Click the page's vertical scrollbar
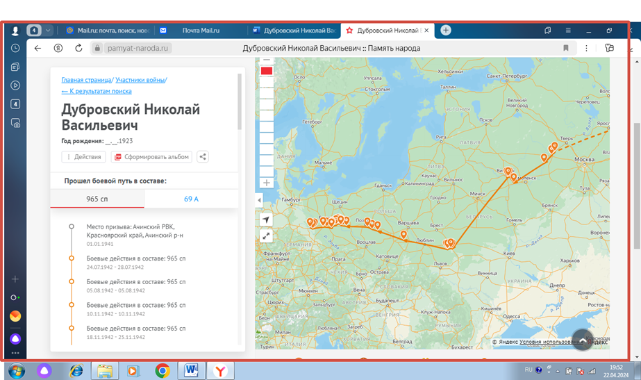 [x=637, y=185]
